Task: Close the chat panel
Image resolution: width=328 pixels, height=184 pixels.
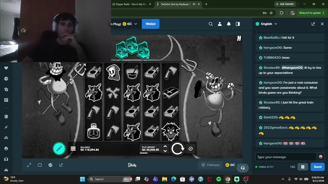Action: tap(322, 24)
